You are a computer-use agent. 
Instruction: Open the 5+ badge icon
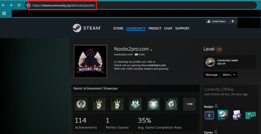click(x=251, y=115)
